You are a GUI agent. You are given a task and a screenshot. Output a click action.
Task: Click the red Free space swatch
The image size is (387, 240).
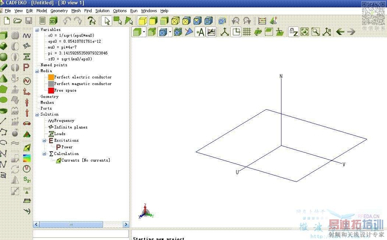(x=51, y=91)
